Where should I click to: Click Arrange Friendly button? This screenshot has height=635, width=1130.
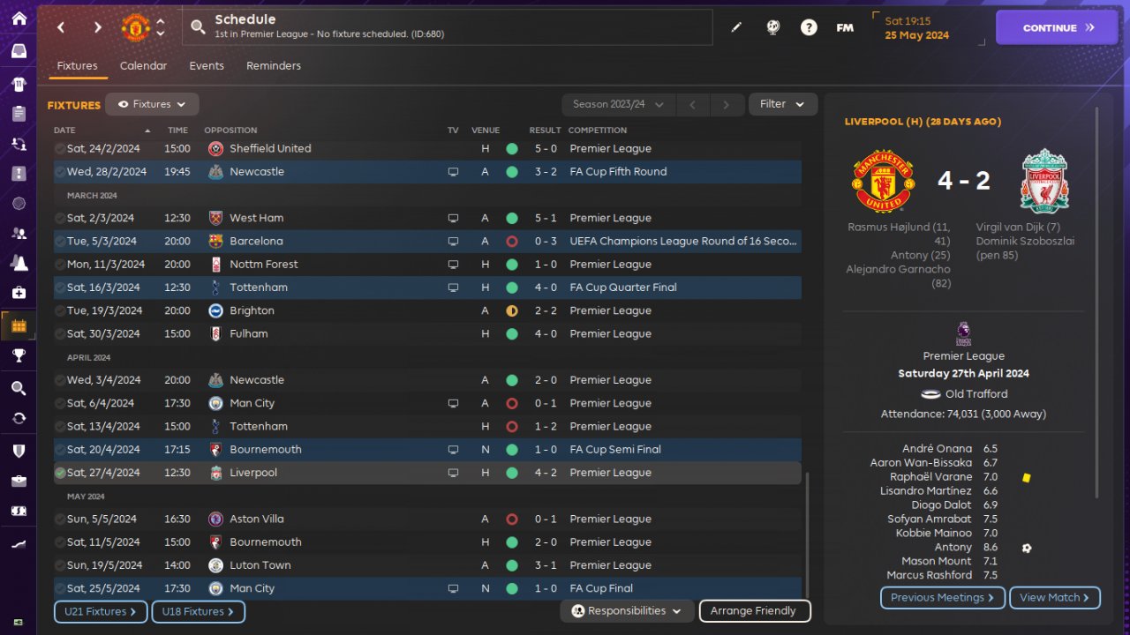click(754, 610)
